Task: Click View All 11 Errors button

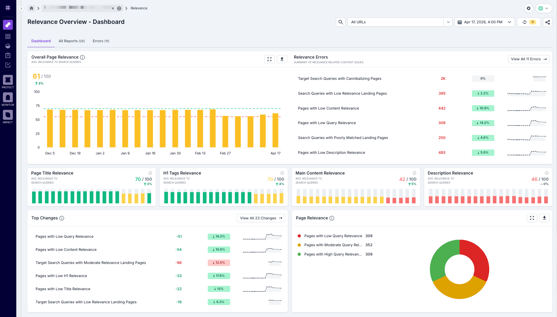Action: click(x=528, y=59)
